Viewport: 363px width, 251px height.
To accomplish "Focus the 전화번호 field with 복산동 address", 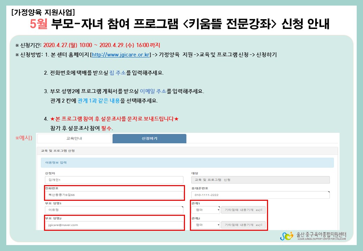I will (x=114, y=195).
